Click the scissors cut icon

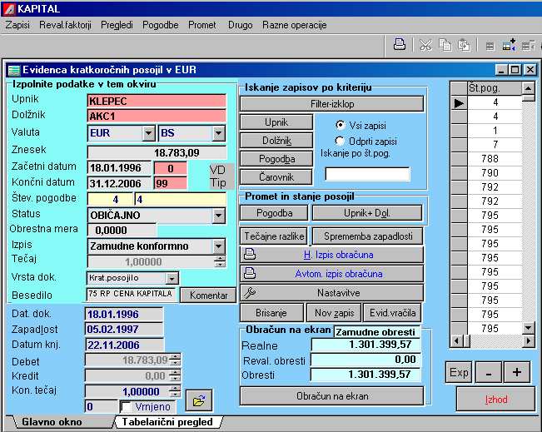[425, 45]
